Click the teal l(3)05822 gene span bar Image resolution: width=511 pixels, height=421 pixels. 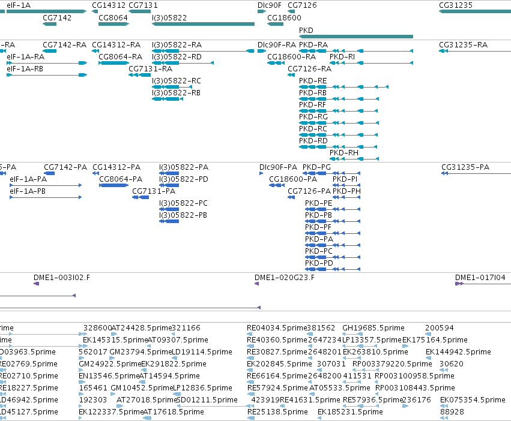(x=203, y=24)
